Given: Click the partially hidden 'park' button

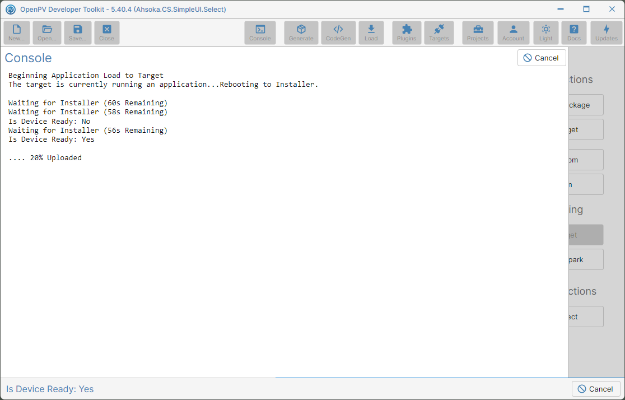Looking at the screenshot, I should 586,259.
